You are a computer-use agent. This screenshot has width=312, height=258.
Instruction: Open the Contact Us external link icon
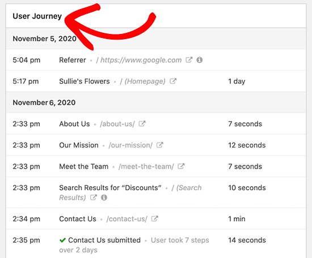tap(155, 219)
